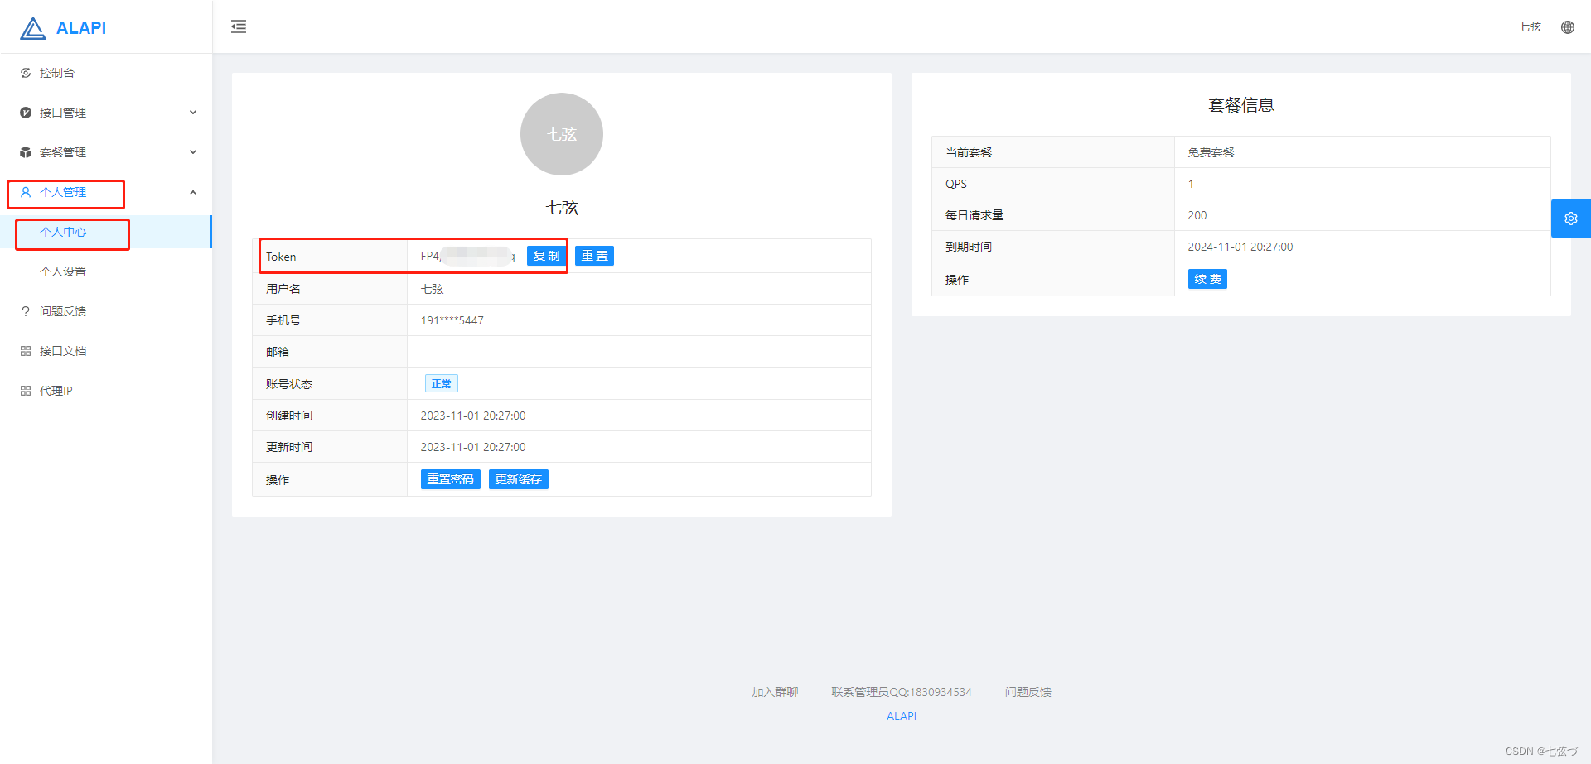This screenshot has height=764, width=1591.
Task: Select the 接口管理 sidebar icon
Action: (x=25, y=112)
